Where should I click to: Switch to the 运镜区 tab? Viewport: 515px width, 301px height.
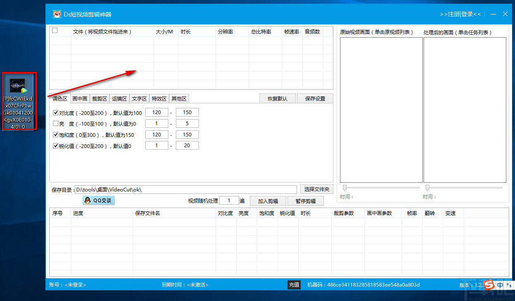point(120,98)
